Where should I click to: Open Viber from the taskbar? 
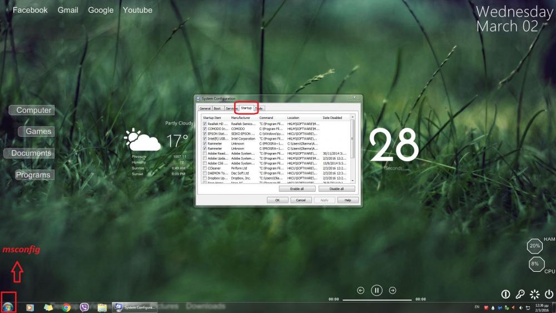tap(84, 307)
